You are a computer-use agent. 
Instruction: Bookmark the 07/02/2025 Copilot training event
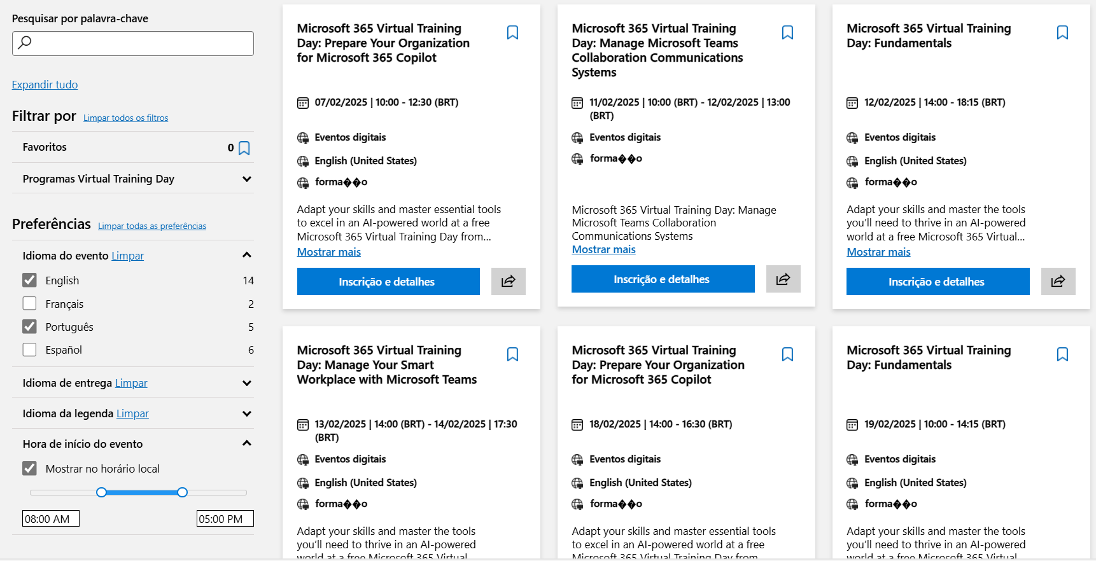click(512, 32)
